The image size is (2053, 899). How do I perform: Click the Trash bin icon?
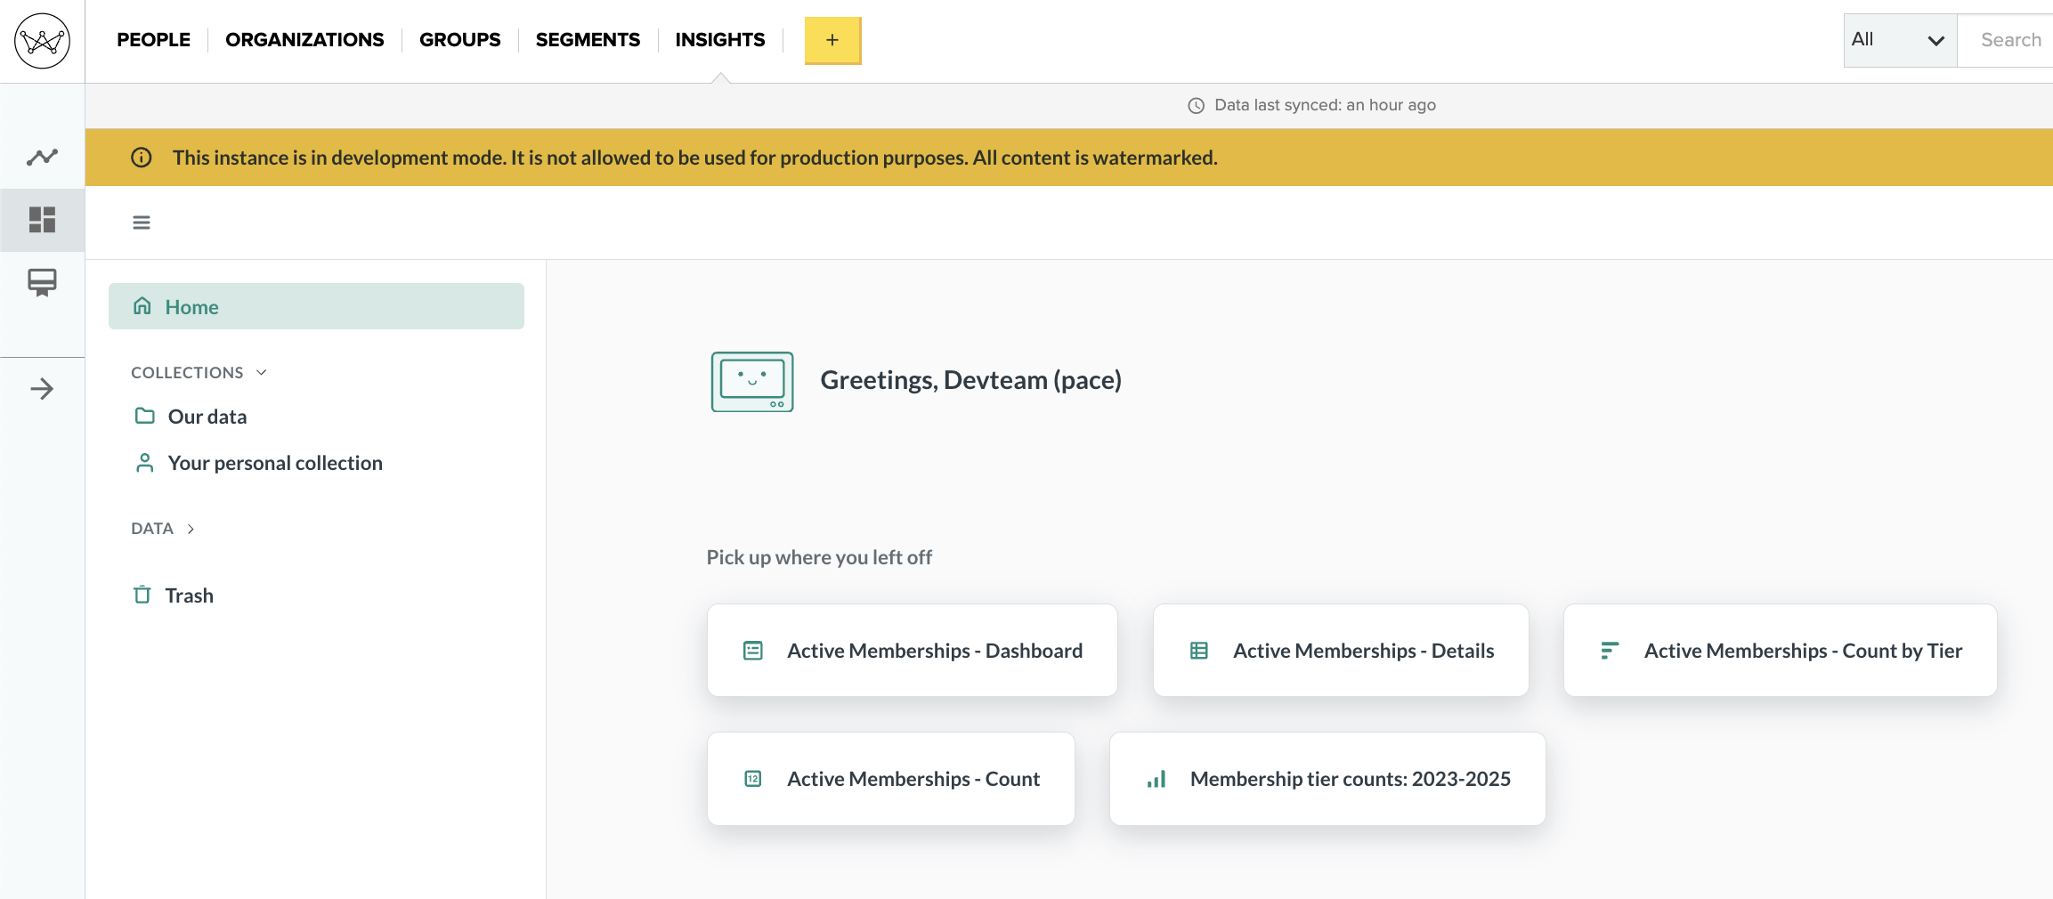142,595
